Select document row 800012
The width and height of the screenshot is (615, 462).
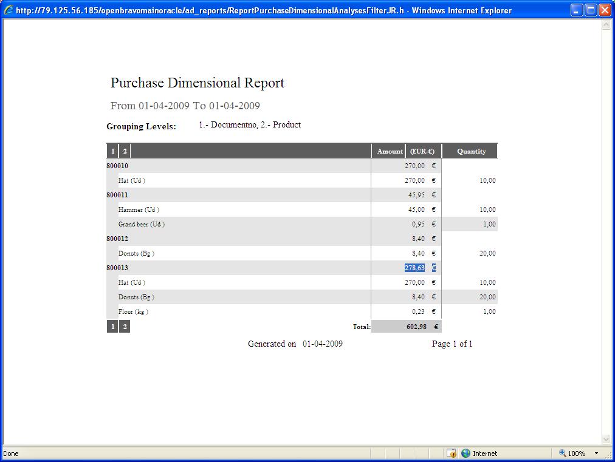pyautogui.click(x=117, y=239)
